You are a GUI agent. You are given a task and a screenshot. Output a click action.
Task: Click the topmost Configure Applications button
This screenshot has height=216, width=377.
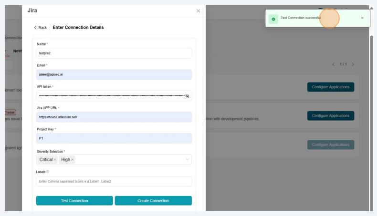coord(330,87)
